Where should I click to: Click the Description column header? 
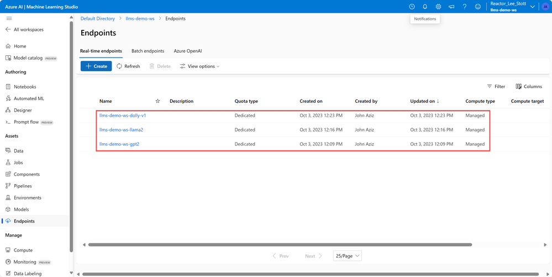pyautogui.click(x=182, y=101)
